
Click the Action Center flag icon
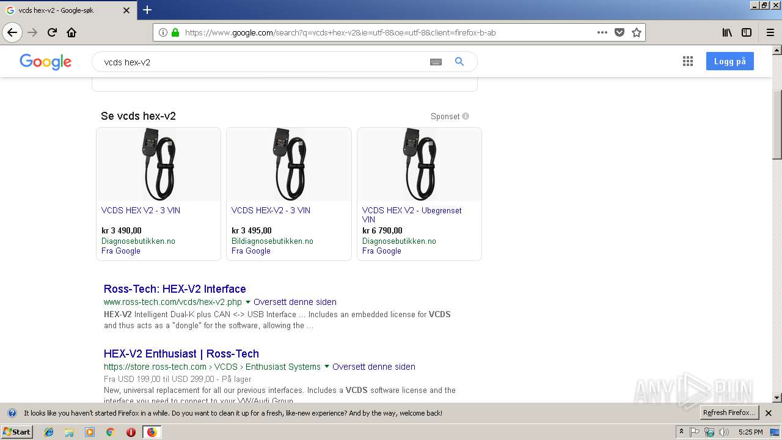coord(695,432)
